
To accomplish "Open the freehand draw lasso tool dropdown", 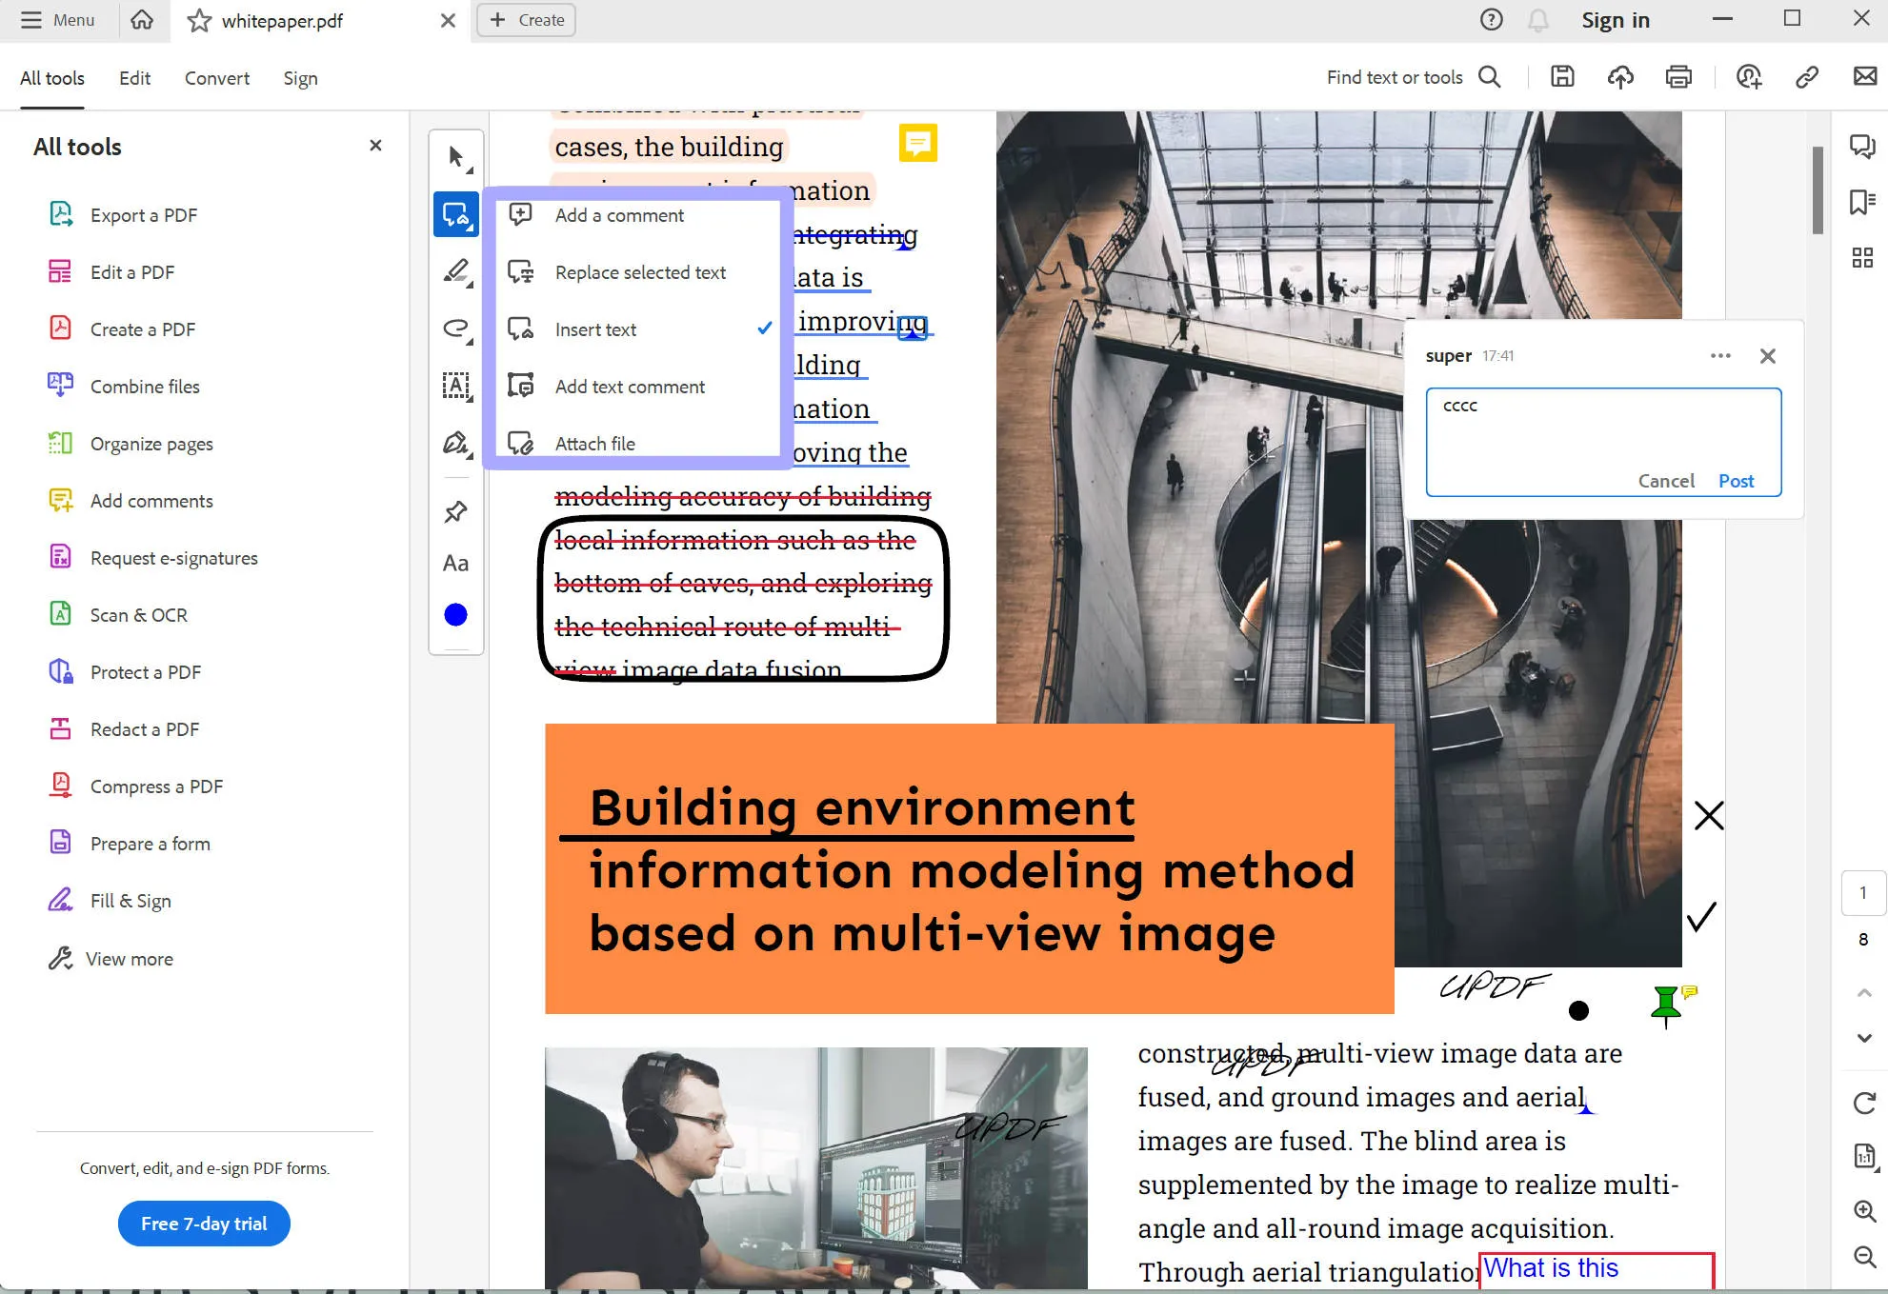I will tap(456, 329).
